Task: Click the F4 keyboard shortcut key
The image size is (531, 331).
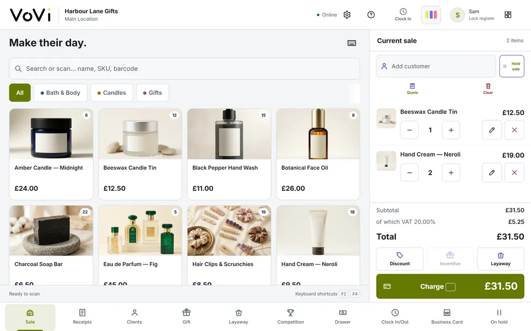Action: click(355, 294)
